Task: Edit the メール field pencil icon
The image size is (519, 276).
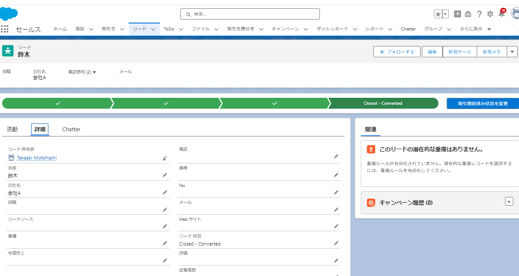Action: pyautogui.click(x=336, y=209)
